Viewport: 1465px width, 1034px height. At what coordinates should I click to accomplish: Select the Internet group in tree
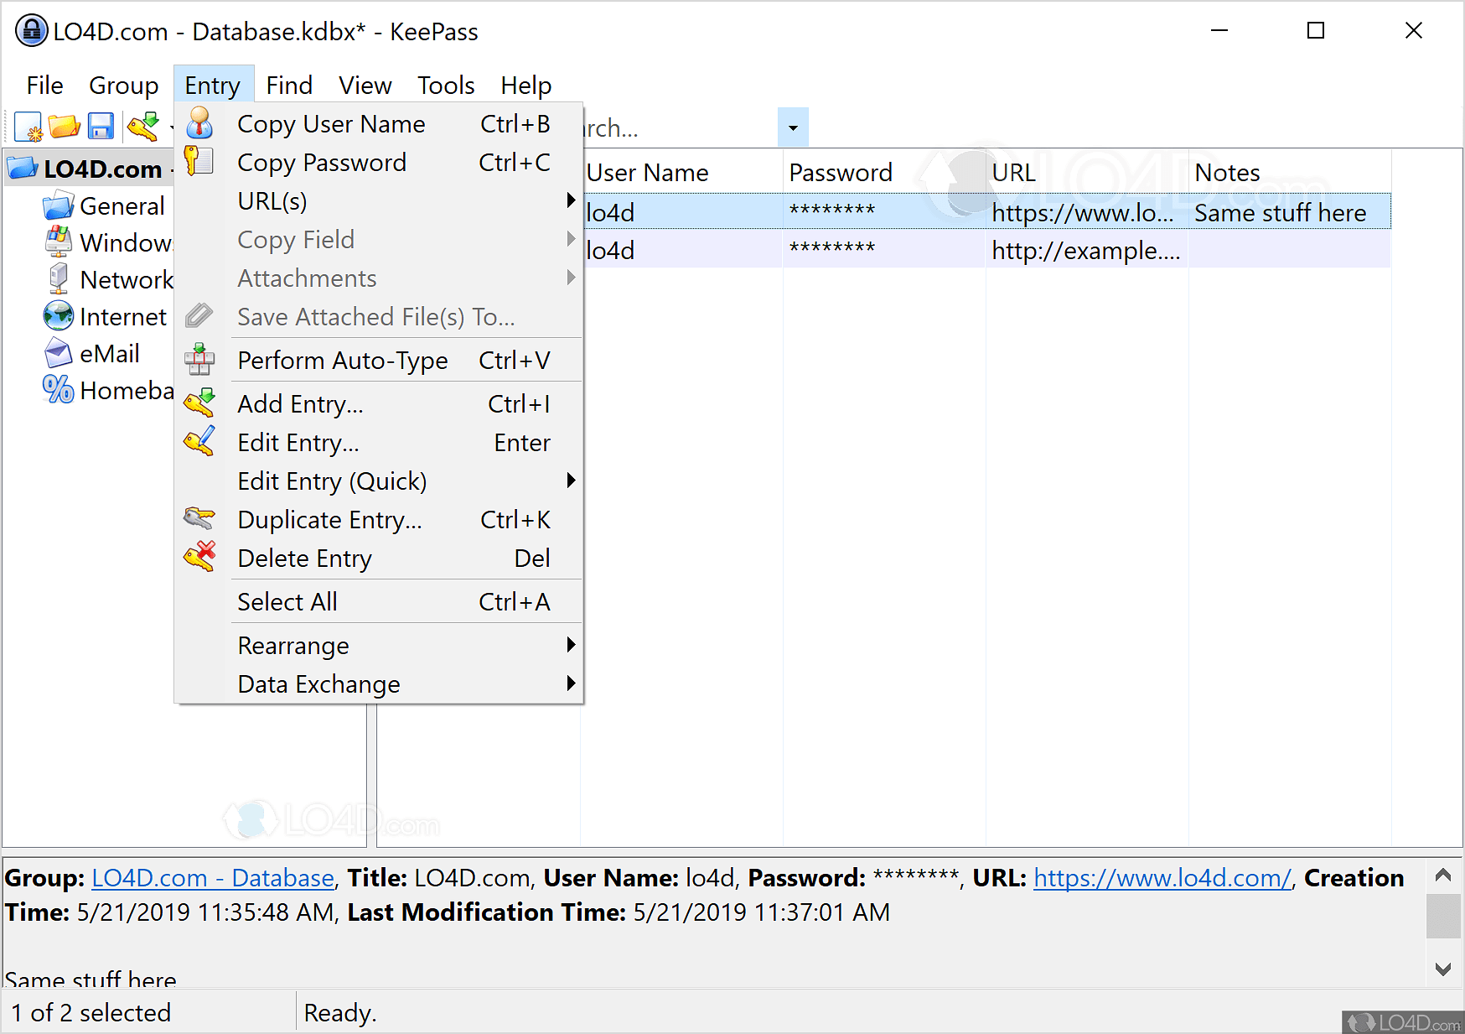point(123,316)
